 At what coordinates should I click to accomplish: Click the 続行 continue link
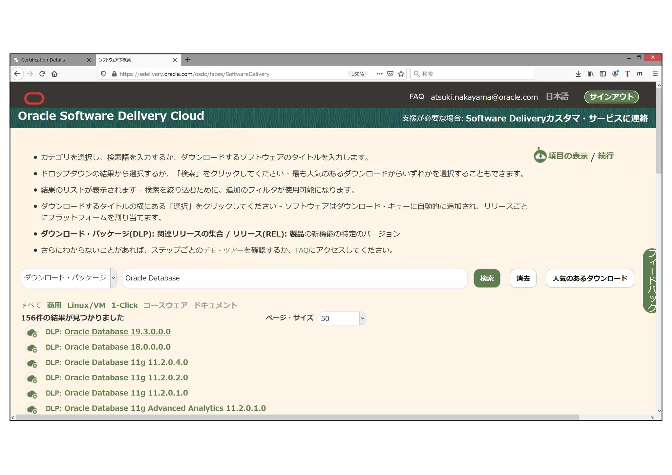point(606,156)
